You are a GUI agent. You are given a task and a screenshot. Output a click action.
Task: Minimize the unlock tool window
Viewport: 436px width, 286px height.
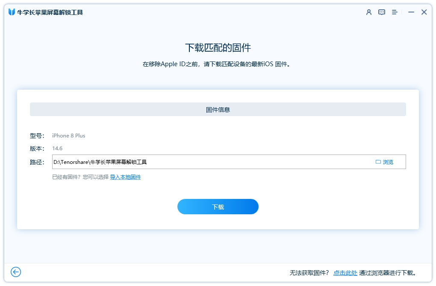click(411, 12)
